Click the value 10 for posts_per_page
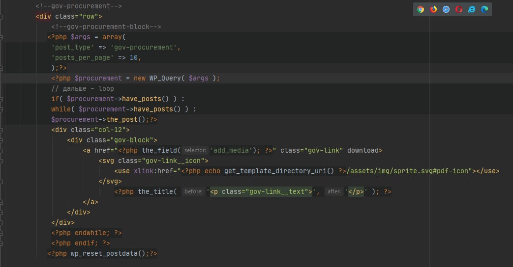Viewport: 513px width, 267px height. (x=133, y=58)
